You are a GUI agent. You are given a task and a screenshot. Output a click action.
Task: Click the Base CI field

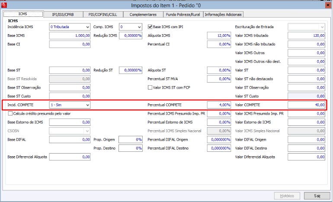point(70,44)
